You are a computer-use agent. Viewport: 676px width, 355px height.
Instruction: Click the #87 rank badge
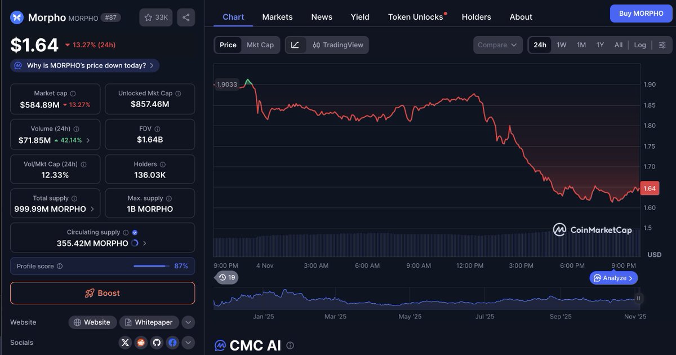click(110, 18)
